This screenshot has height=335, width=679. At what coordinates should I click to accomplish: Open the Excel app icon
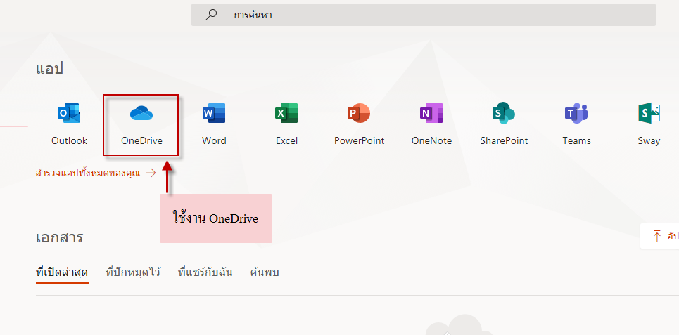coord(286,114)
